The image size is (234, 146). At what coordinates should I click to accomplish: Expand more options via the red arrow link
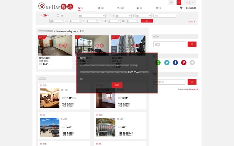coord(192,22)
